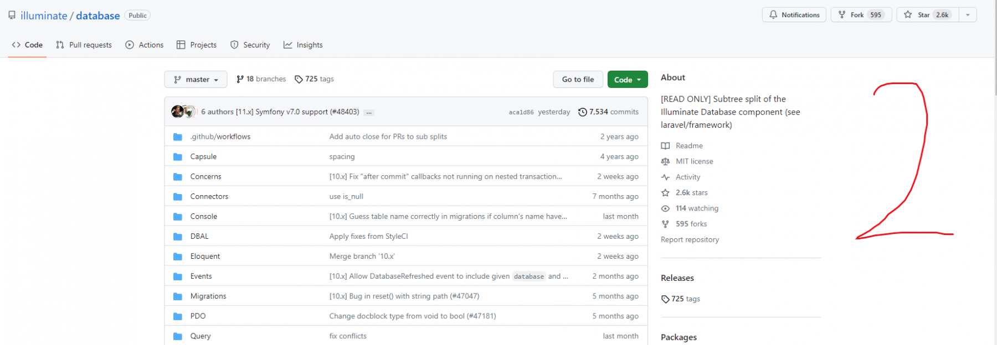
Task: Open the database repository name link
Action: (x=98, y=15)
